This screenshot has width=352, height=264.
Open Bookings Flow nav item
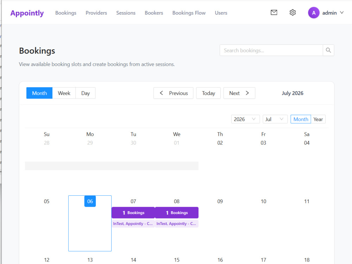[x=189, y=13]
